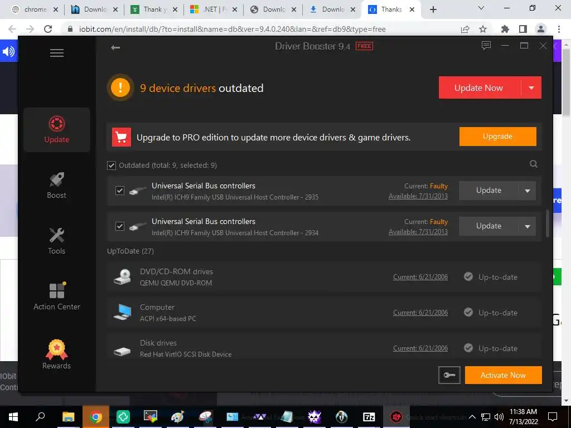
Task: Click the key icon for license entry
Action: click(x=449, y=375)
